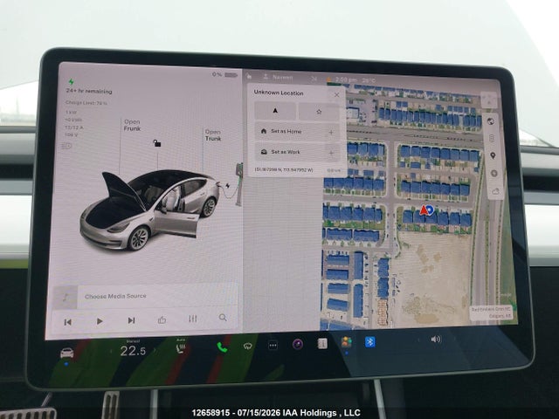559x419 pixels.
Task: Close the Unknown Location popup
Action: click(x=336, y=95)
